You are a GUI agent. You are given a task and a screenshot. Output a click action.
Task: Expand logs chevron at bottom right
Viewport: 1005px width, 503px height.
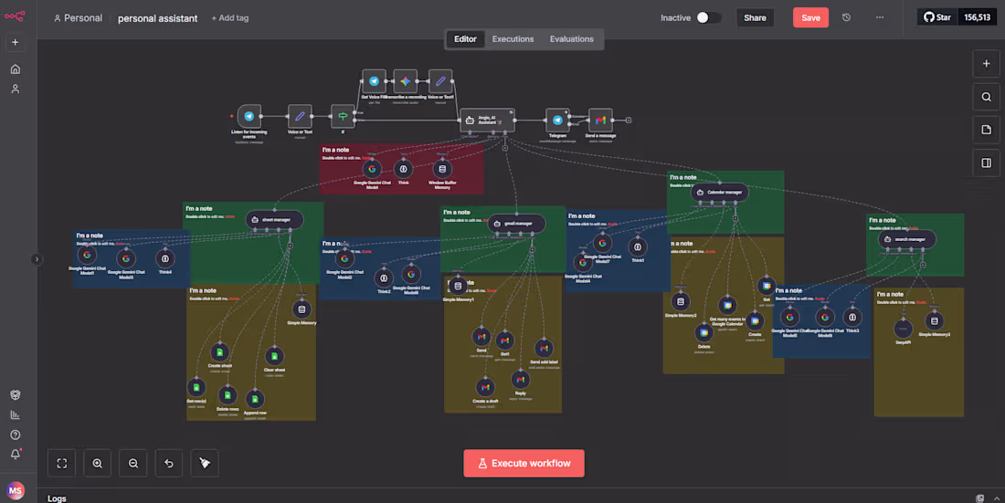[x=996, y=498]
